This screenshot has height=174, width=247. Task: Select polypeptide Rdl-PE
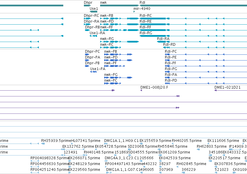point(171,57)
